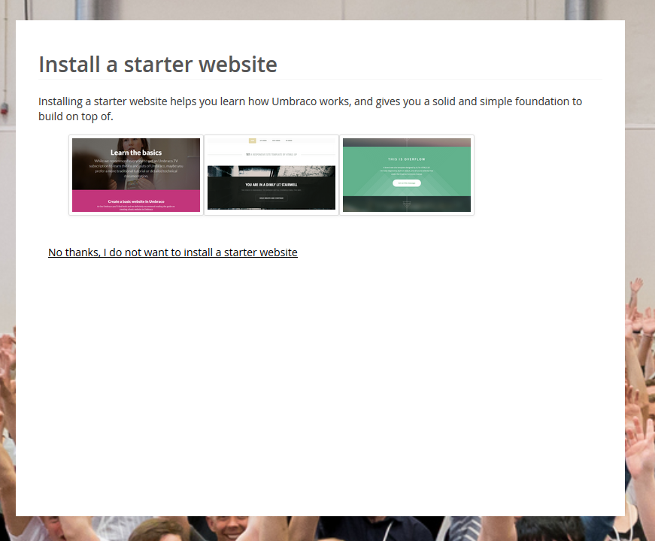Click the 'Install a starter website' heading
The image size is (655, 541).
point(158,65)
